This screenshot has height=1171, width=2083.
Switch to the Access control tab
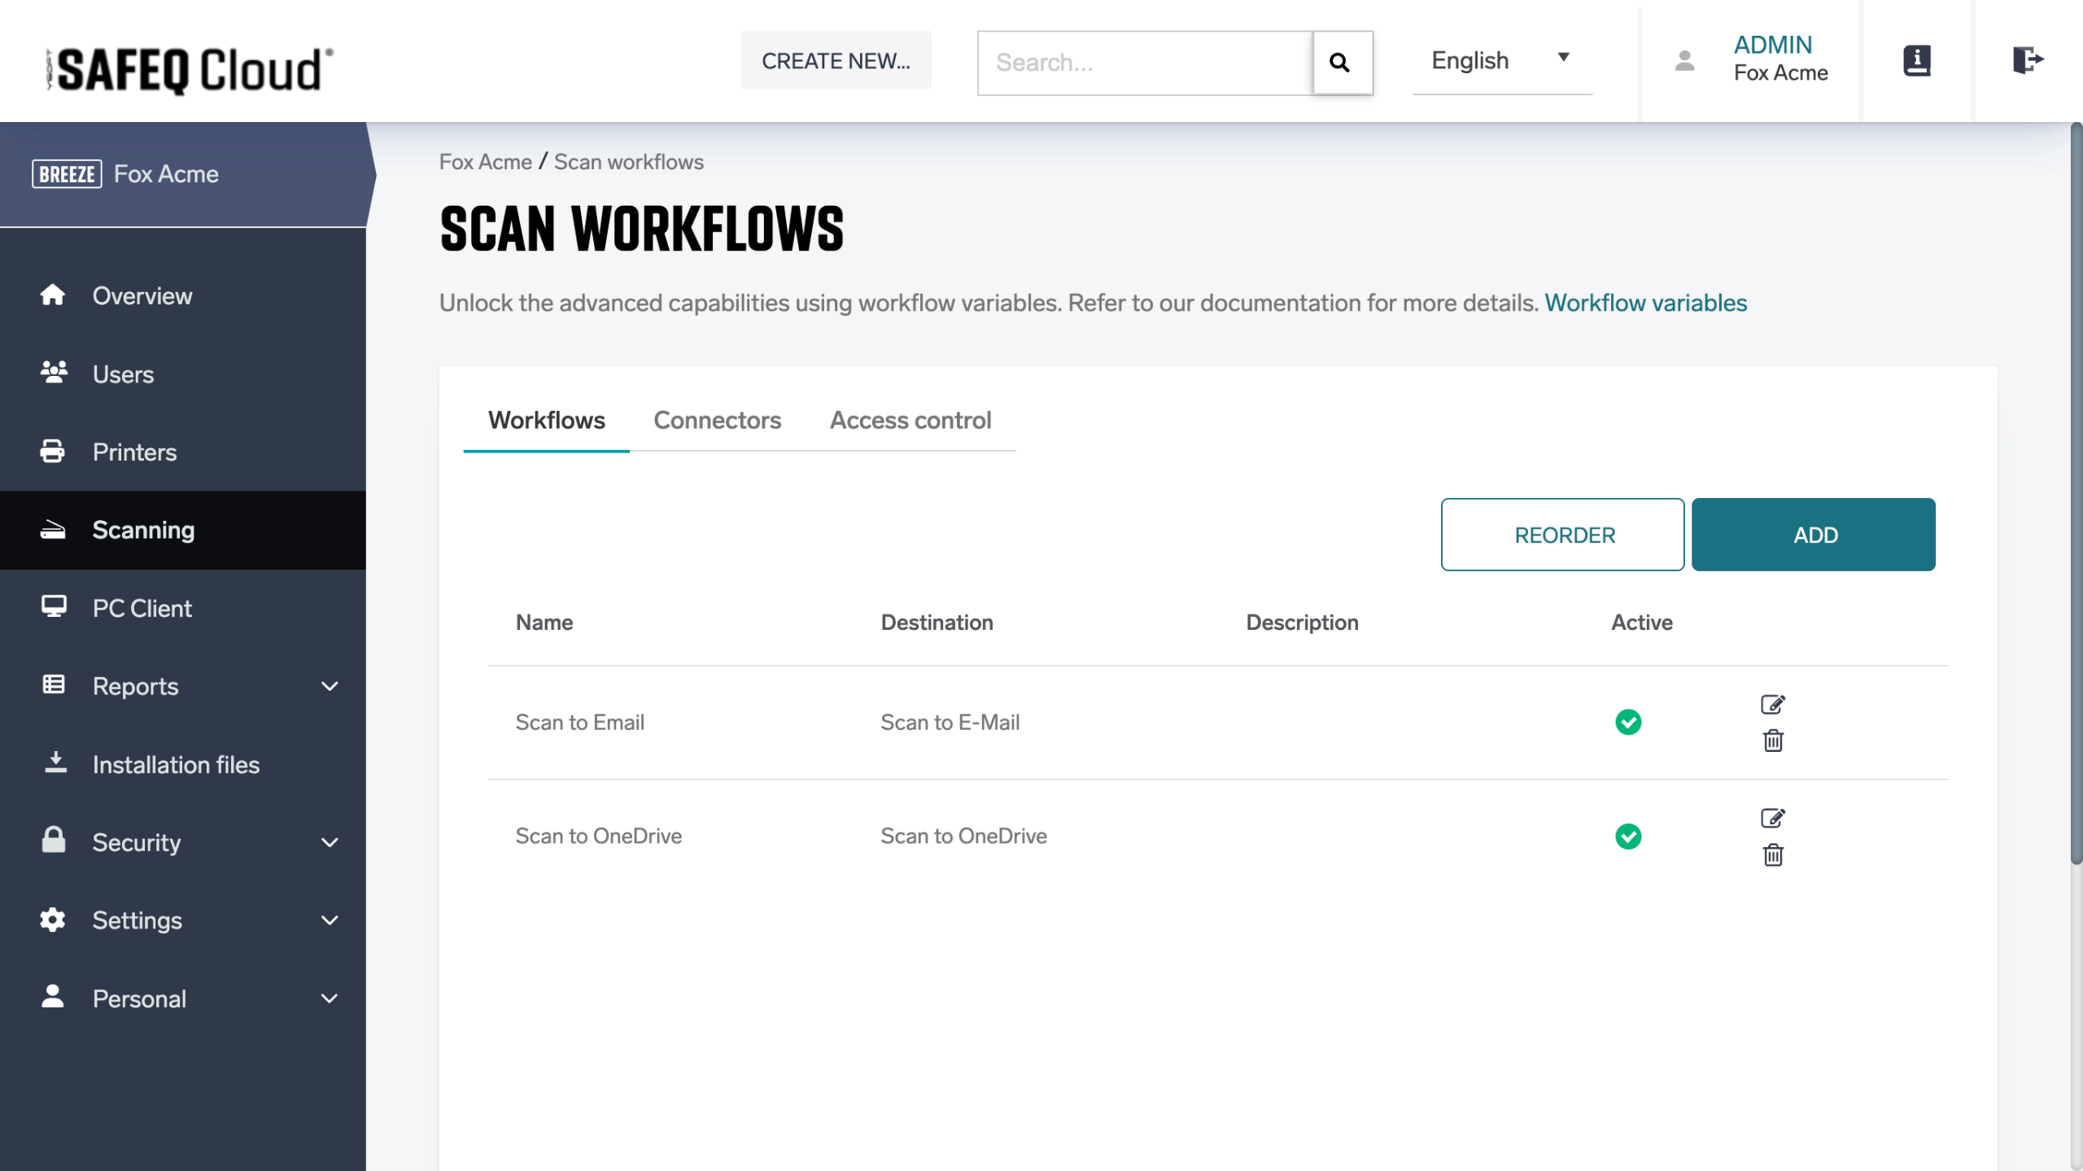910,420
